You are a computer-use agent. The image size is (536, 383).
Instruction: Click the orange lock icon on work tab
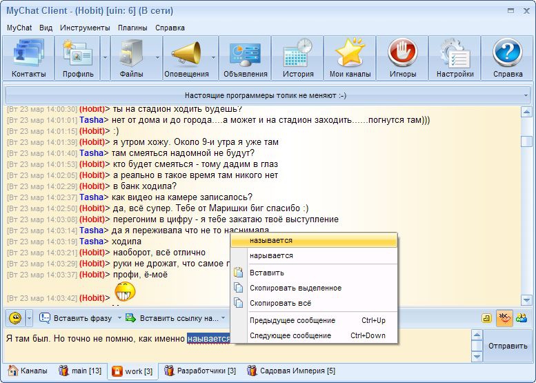(117, 371)
